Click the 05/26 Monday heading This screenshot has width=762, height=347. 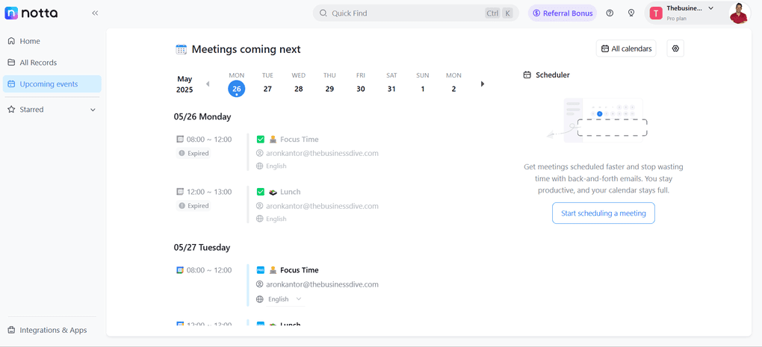pos(202,116)
